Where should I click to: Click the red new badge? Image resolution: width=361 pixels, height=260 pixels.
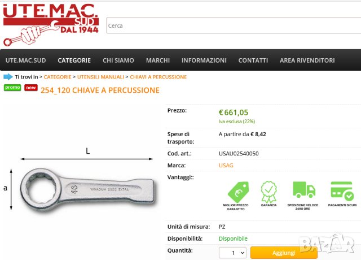click(31, 88)
